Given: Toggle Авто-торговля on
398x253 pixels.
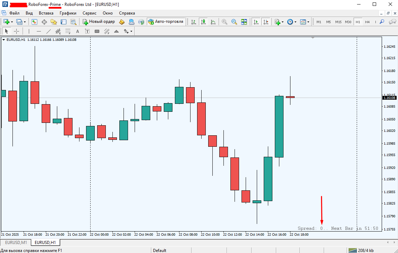Looking at the screenshot, I should click(167, 21).
